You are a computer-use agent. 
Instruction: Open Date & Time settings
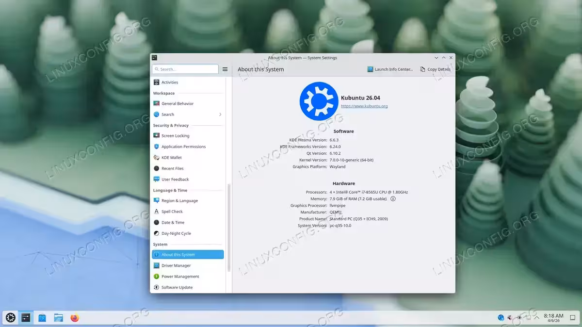click(x=188, y=223)
